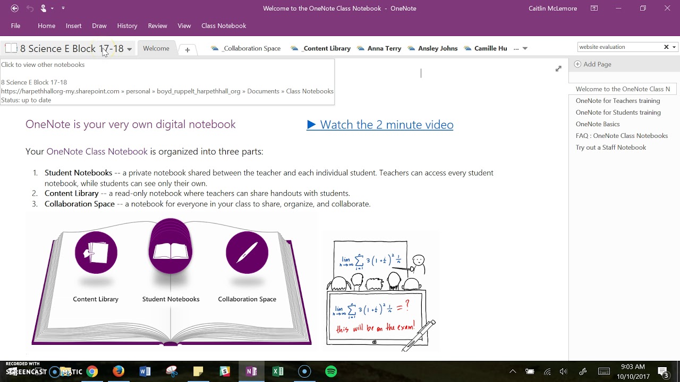Open the OneNote Basics page
Viewport: 680px width, 382px height.
598,124
